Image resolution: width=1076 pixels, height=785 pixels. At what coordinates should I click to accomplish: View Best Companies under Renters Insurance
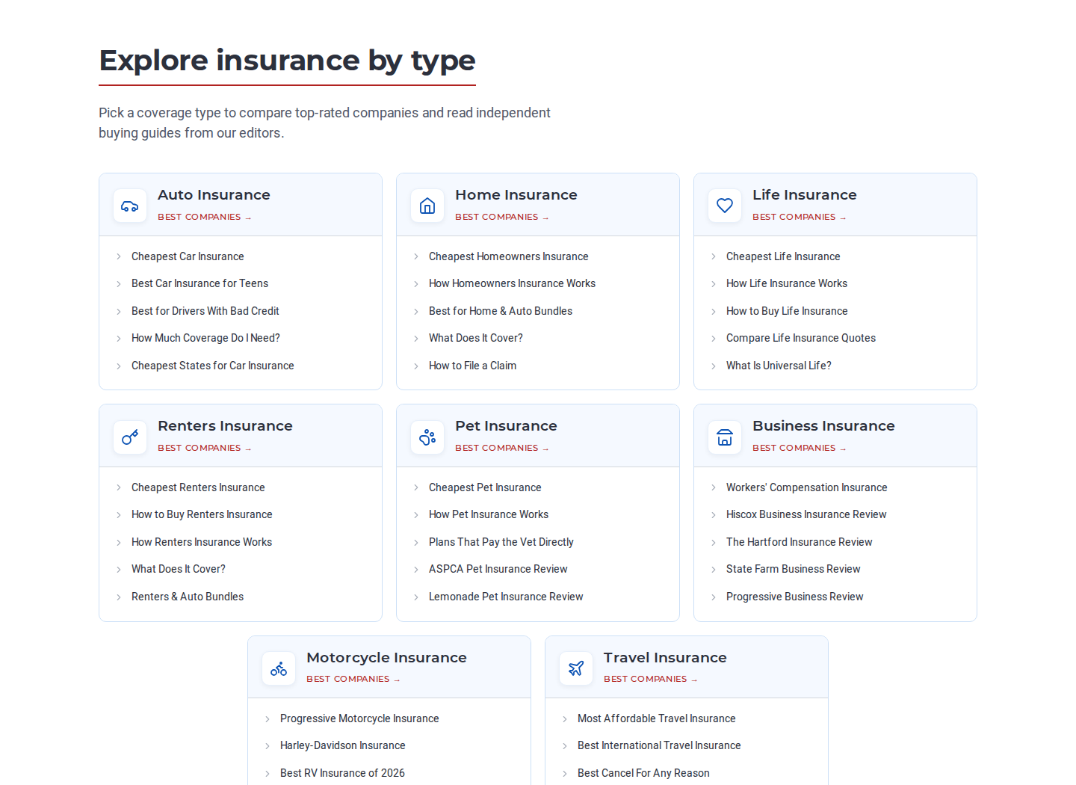coord(205,448)
